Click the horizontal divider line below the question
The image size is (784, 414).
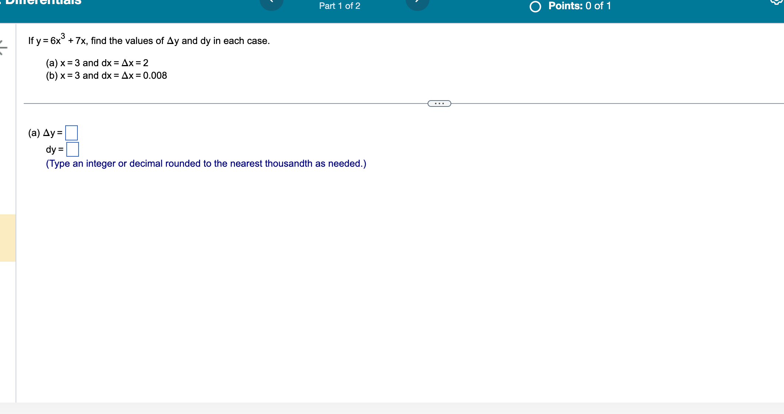pyautogui.click(x=222, y=103)
